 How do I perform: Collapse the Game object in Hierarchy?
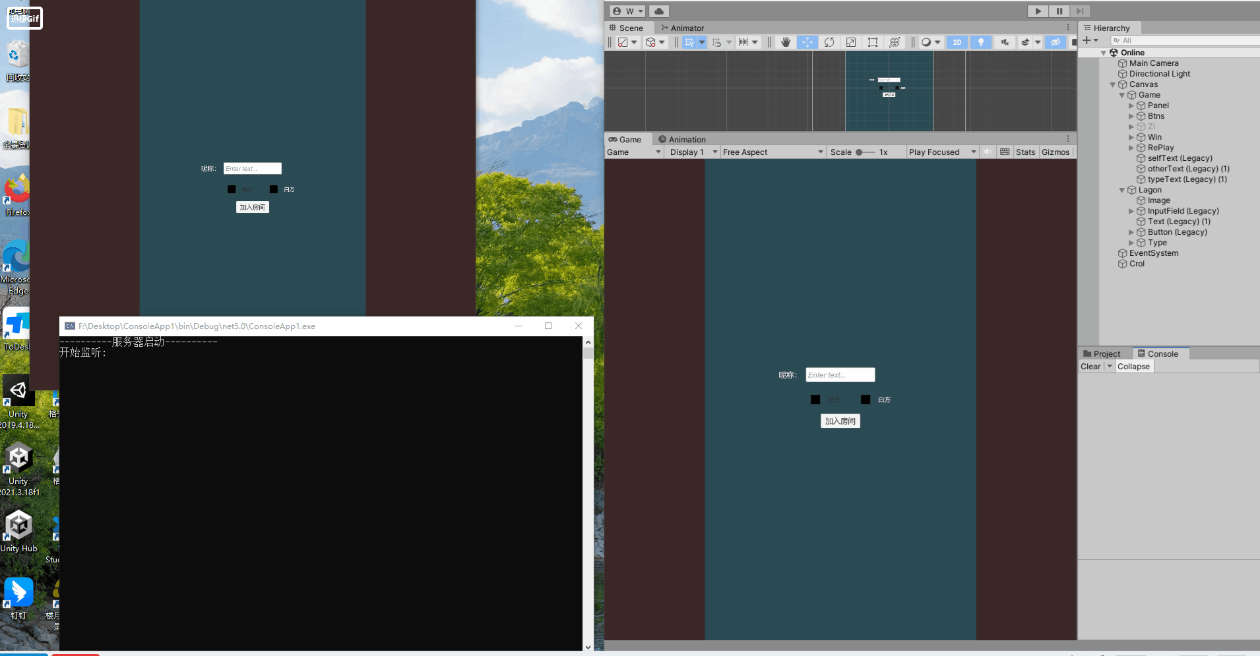pos(1122,95)
